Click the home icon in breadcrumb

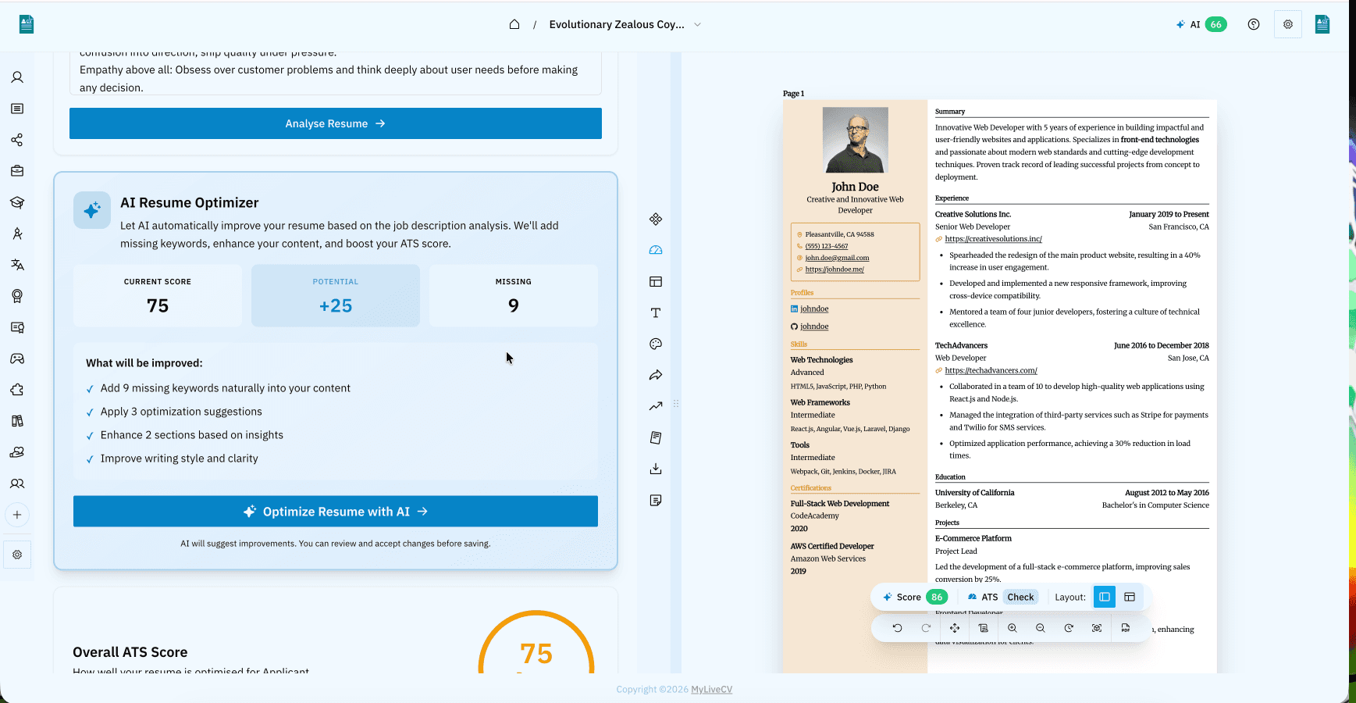pyautogui.click(x=514, y=24)
